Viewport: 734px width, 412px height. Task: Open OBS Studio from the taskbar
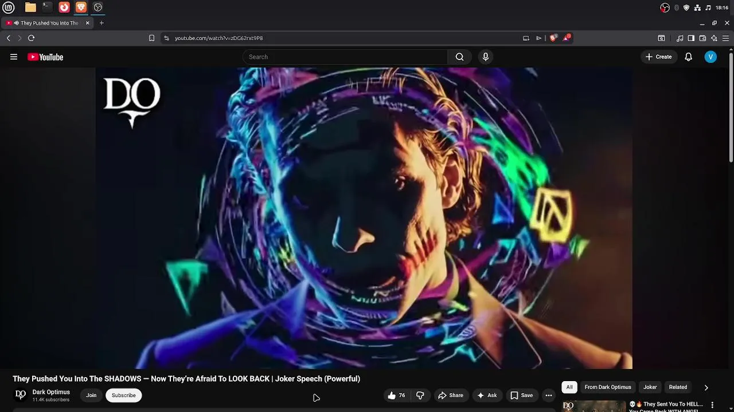98,7
